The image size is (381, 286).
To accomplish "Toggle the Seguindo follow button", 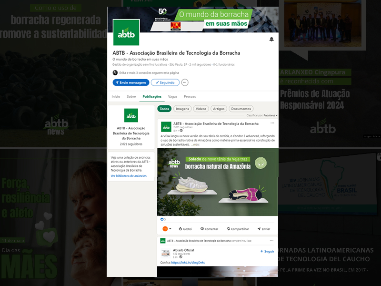I will 165,82.
